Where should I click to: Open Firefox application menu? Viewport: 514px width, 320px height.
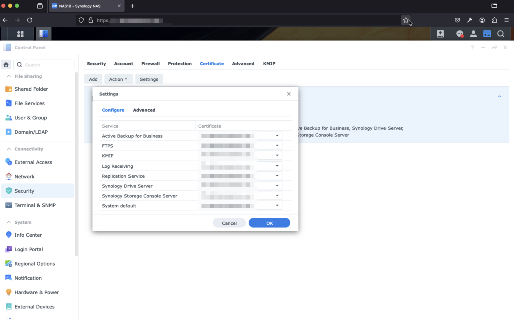click(507, 20)
